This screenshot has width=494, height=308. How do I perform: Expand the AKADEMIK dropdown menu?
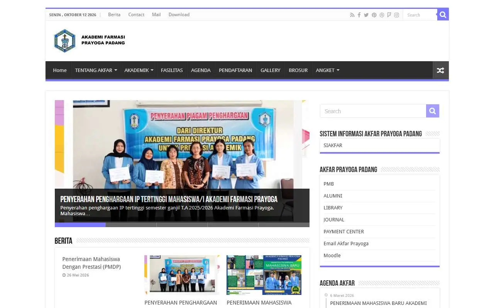click(x=139, y=70)
